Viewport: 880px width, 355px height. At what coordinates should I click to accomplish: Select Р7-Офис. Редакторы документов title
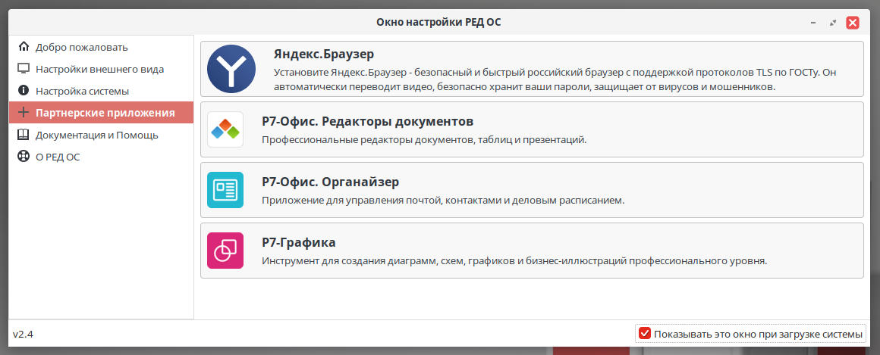pos(368,121)
